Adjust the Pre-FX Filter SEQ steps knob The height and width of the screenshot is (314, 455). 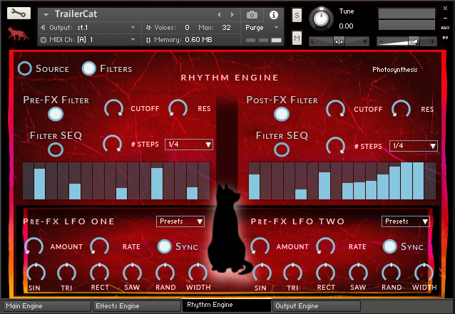pos(112,144)
